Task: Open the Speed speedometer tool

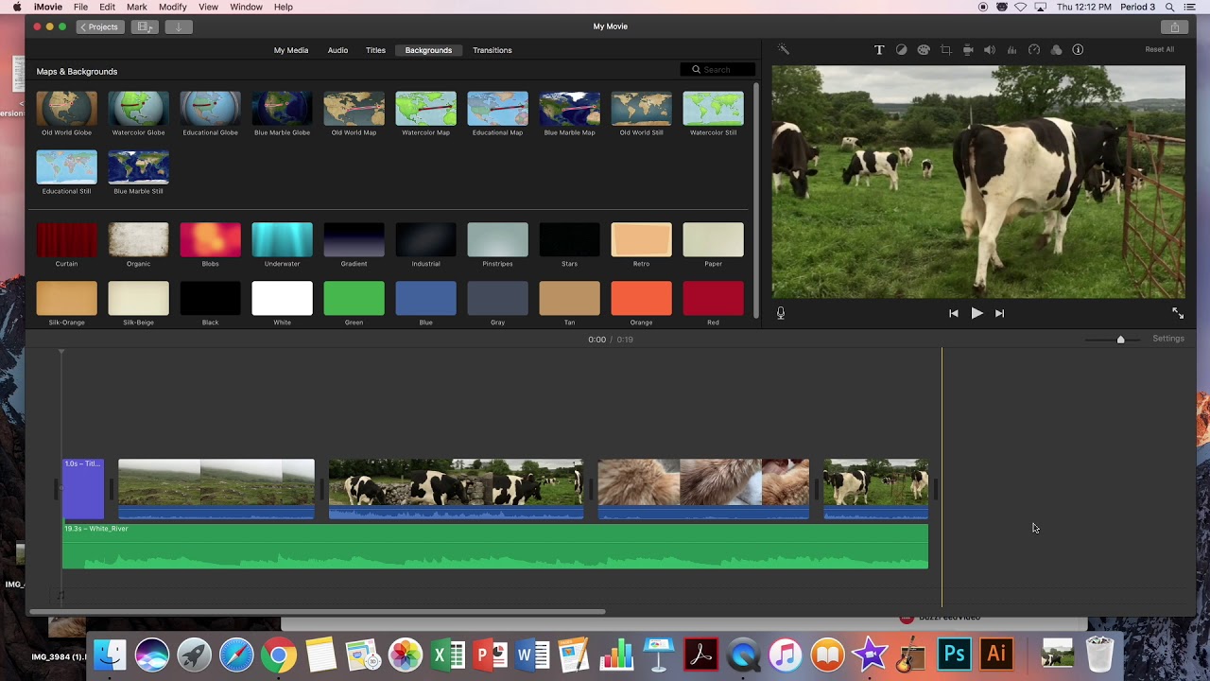Action: 1034,50
